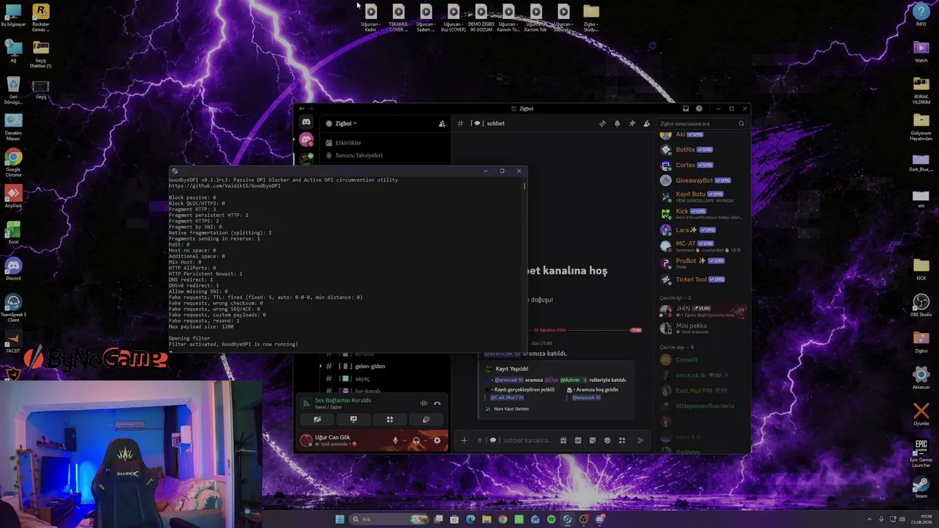Open the voice connection signal icon

click(306, 403)
